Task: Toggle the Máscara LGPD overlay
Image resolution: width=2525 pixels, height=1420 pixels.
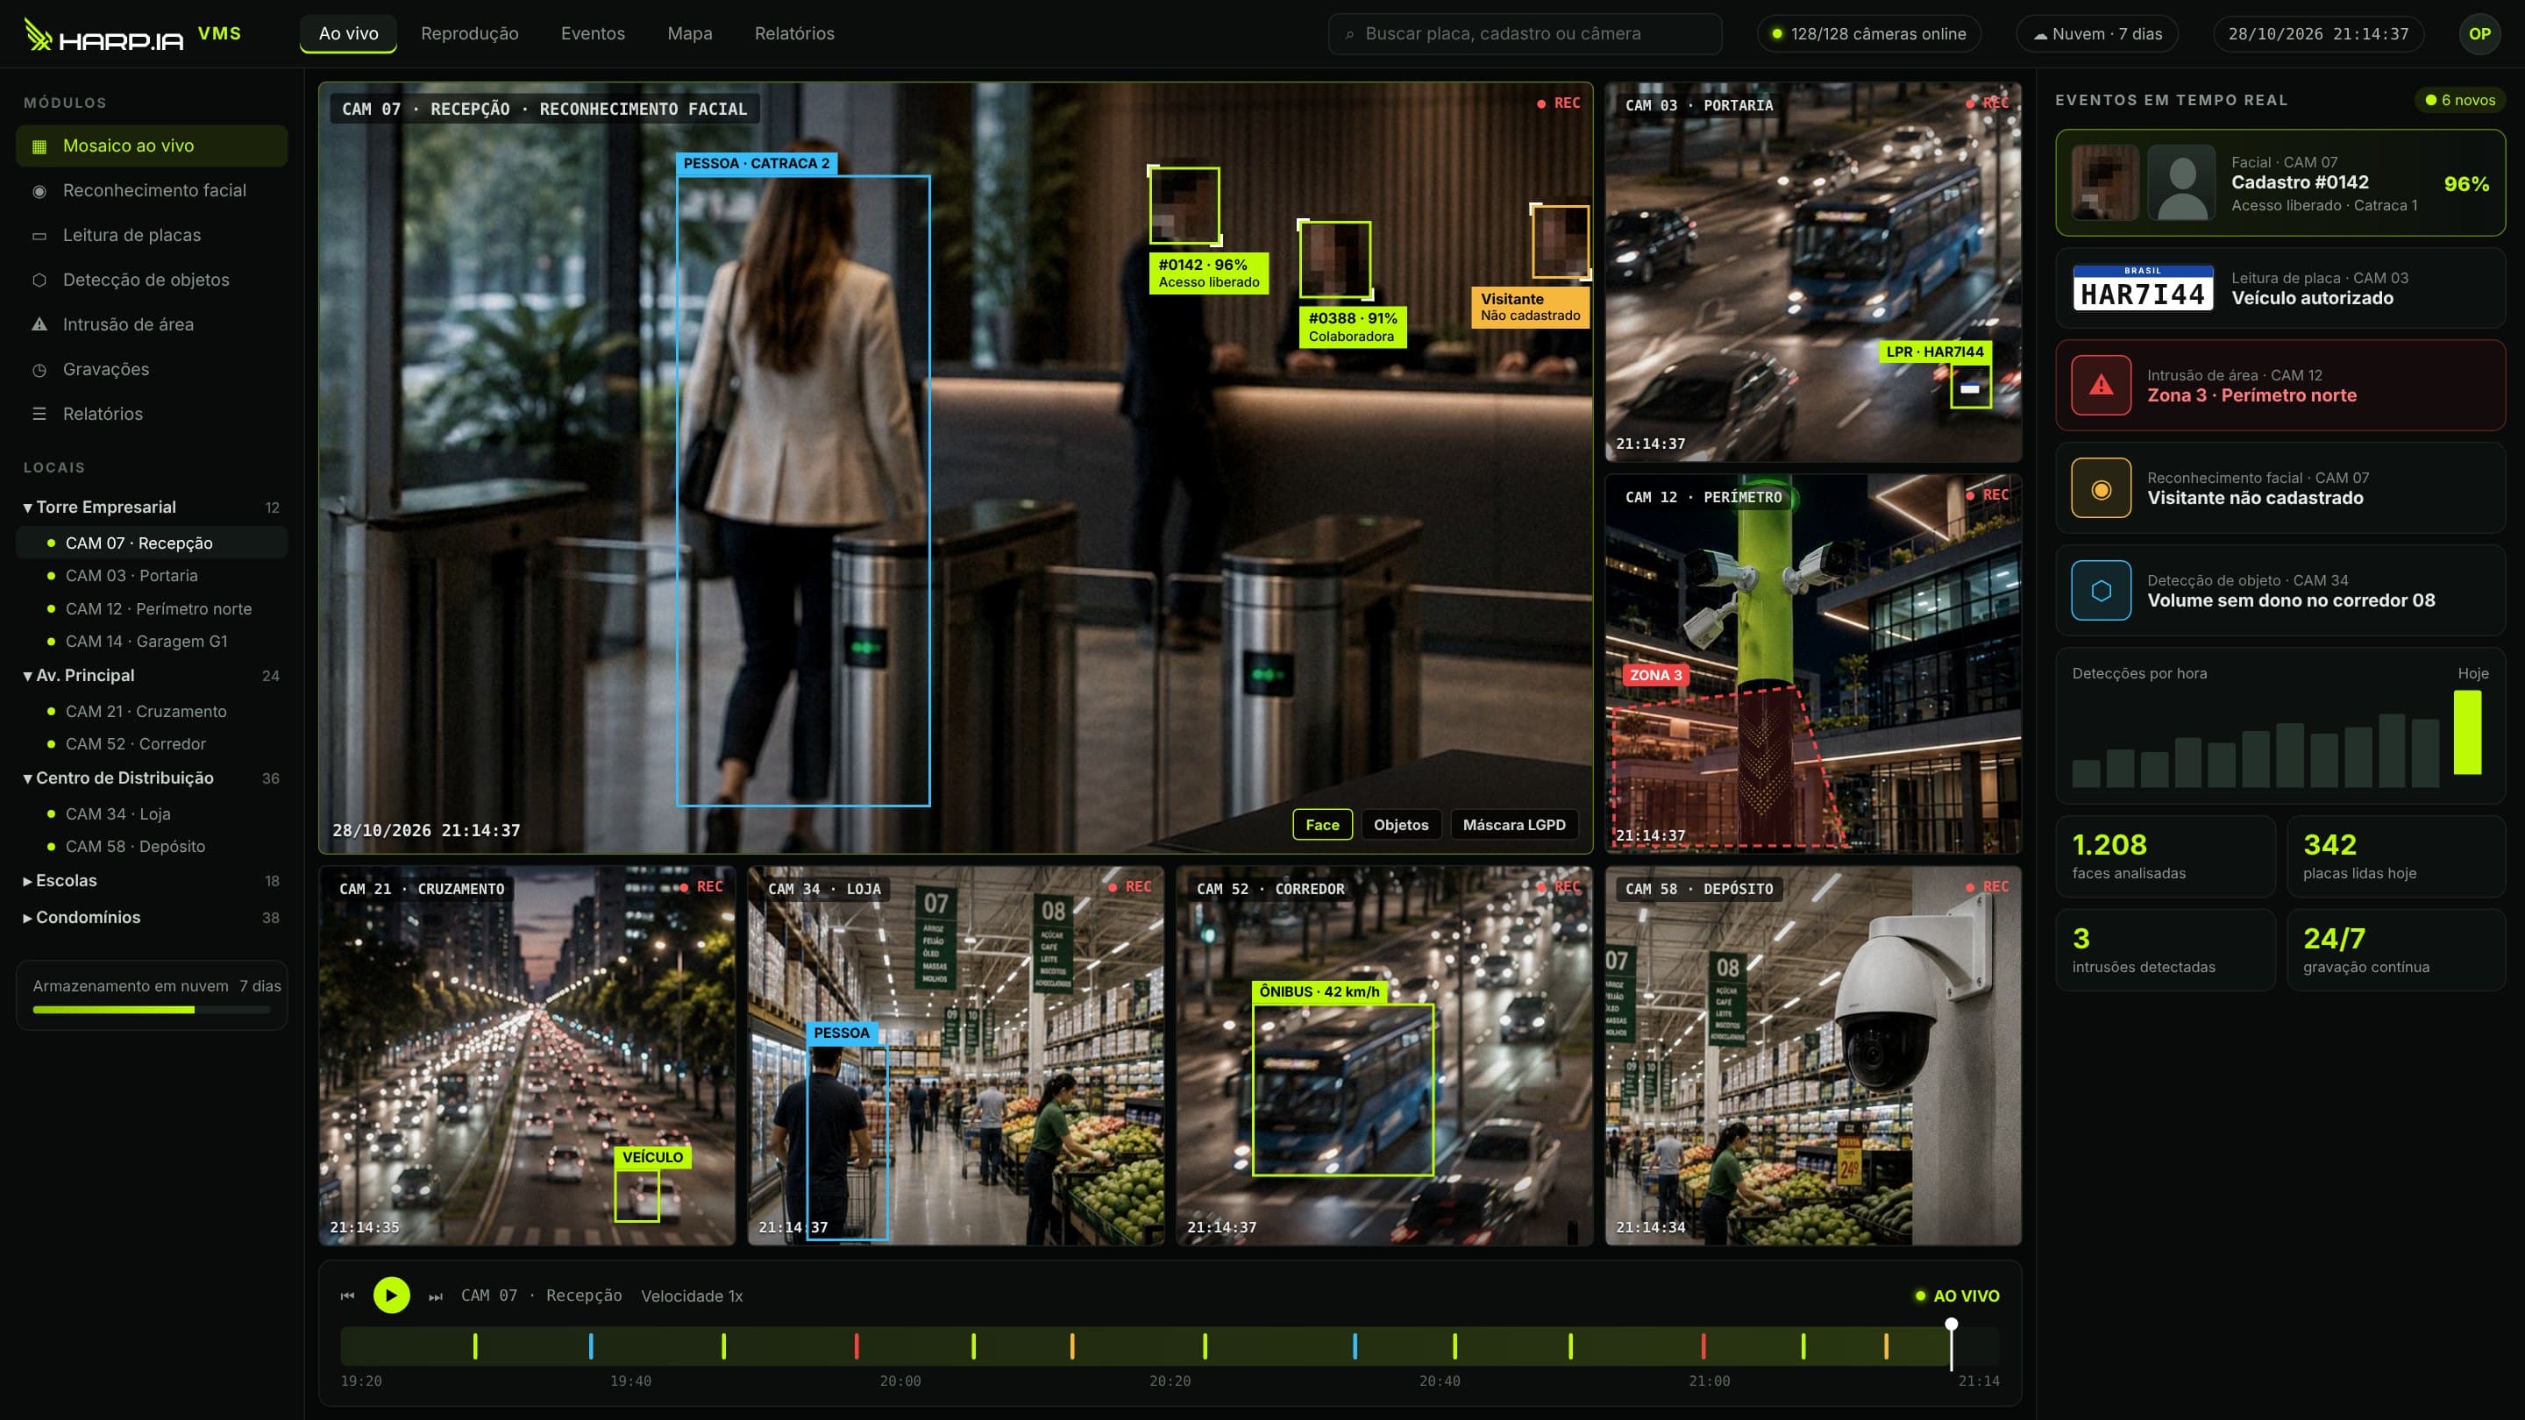Action: (1514, 825)
